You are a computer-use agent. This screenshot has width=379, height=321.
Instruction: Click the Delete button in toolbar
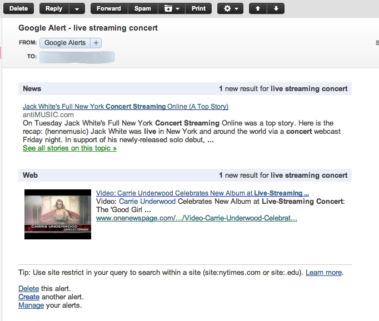coord(18,8)
